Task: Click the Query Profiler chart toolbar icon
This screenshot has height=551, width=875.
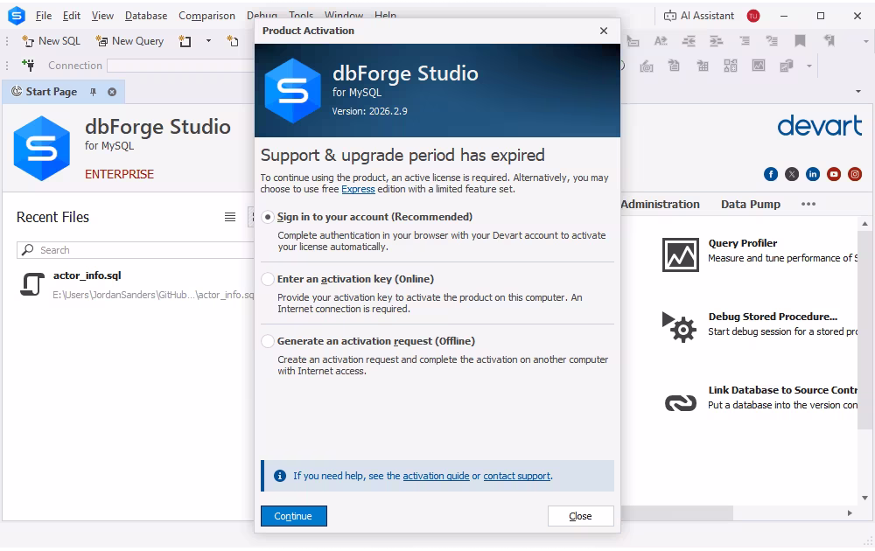Action: [x=759, y=66]
